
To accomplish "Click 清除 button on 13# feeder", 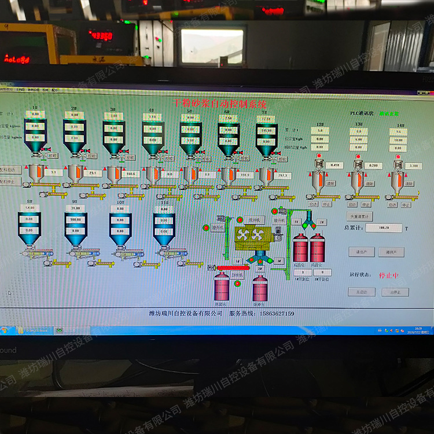I will pos(370,183).
